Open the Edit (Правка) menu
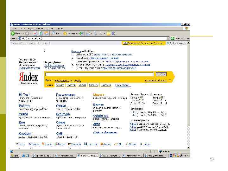 [23, 28]
